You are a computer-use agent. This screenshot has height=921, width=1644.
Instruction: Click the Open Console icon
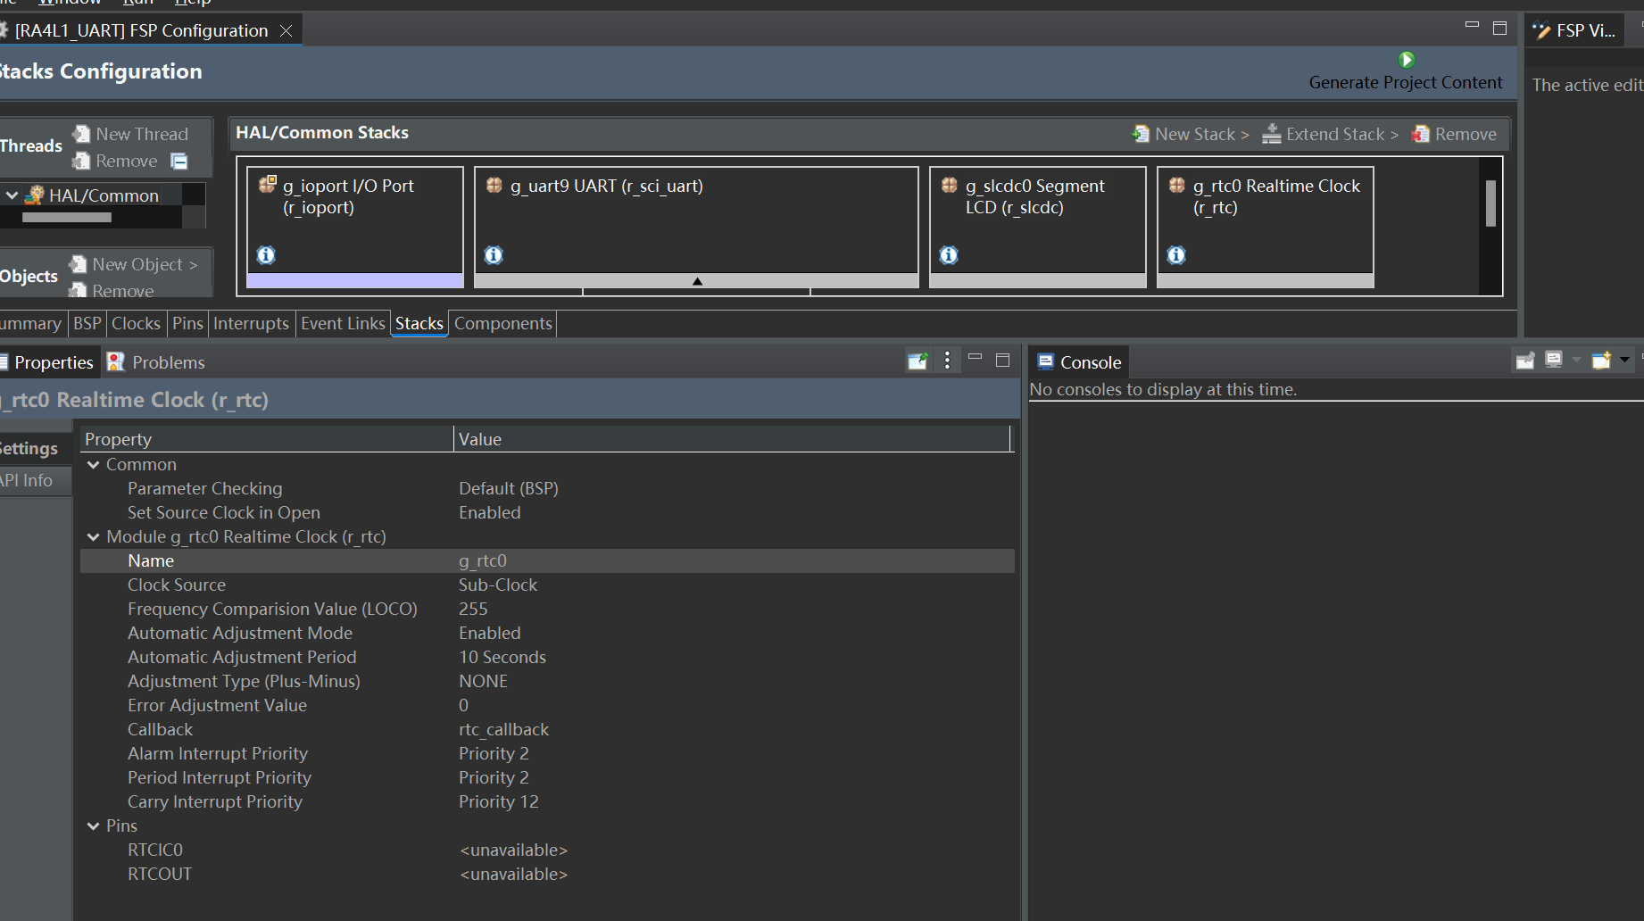tap(1602, 360)
